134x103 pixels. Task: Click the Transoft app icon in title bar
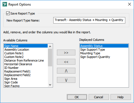5,4
